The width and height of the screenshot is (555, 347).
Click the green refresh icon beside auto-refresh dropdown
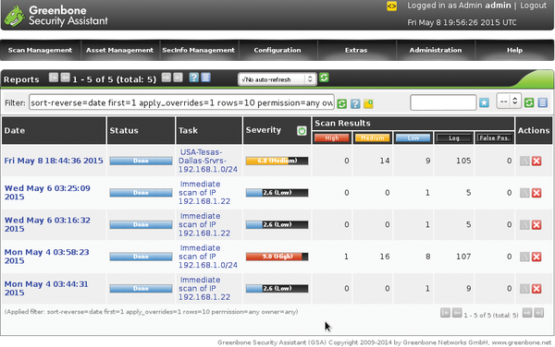(324, 78)
